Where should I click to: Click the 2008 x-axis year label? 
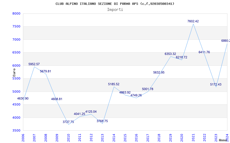click(x=46, y=138)
